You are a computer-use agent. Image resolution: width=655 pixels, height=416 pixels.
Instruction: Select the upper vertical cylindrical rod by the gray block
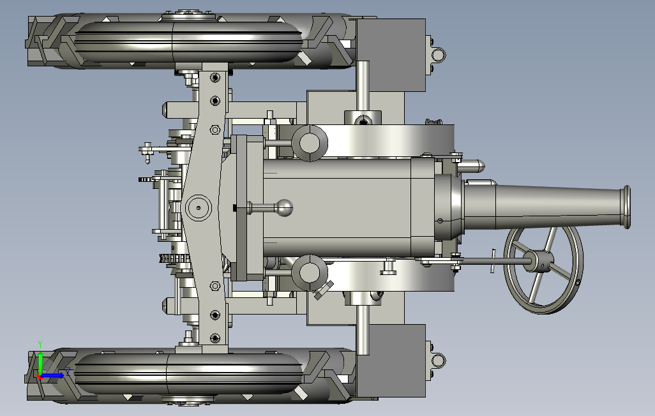[x=363, y=87]
